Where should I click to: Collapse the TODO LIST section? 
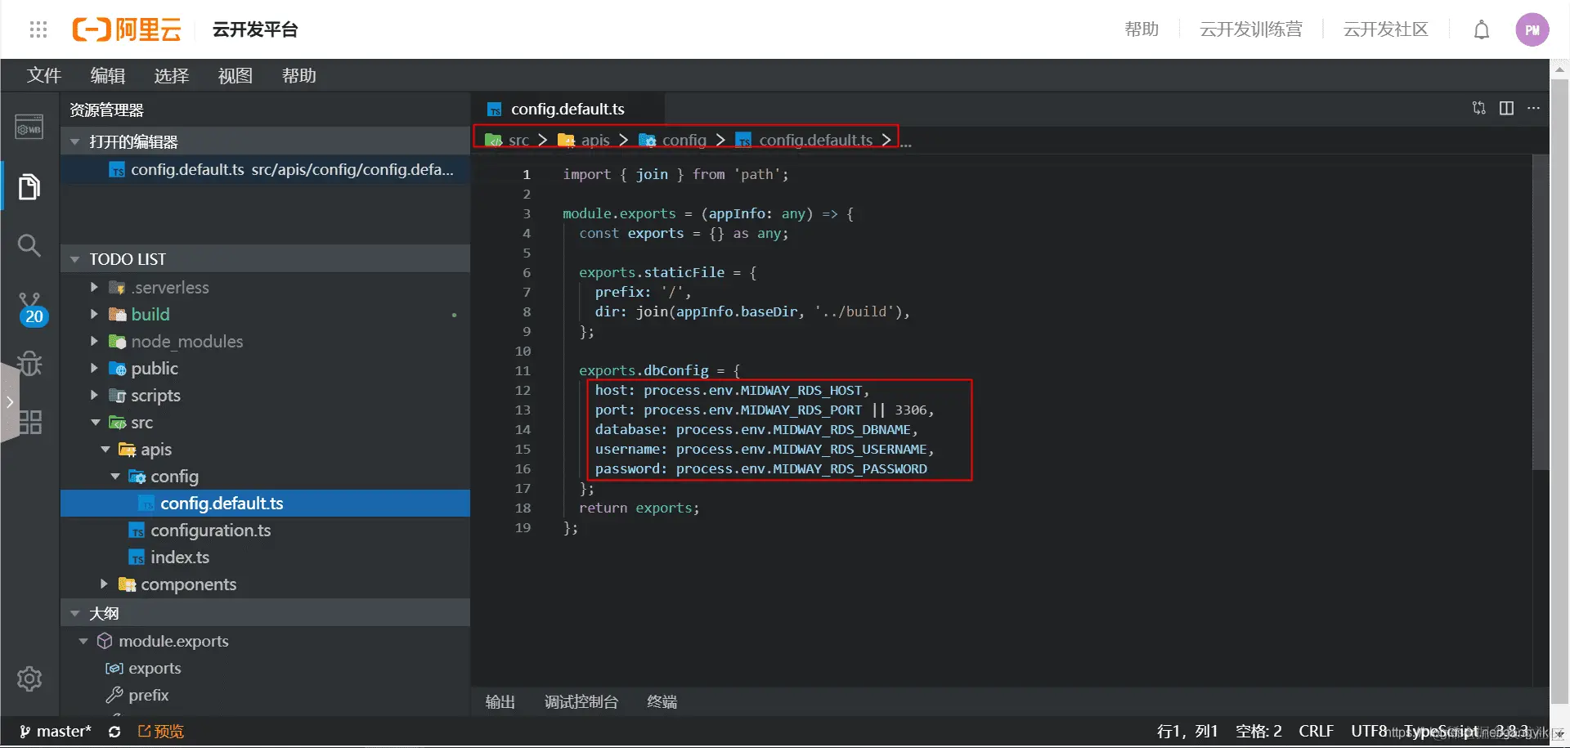75,260
